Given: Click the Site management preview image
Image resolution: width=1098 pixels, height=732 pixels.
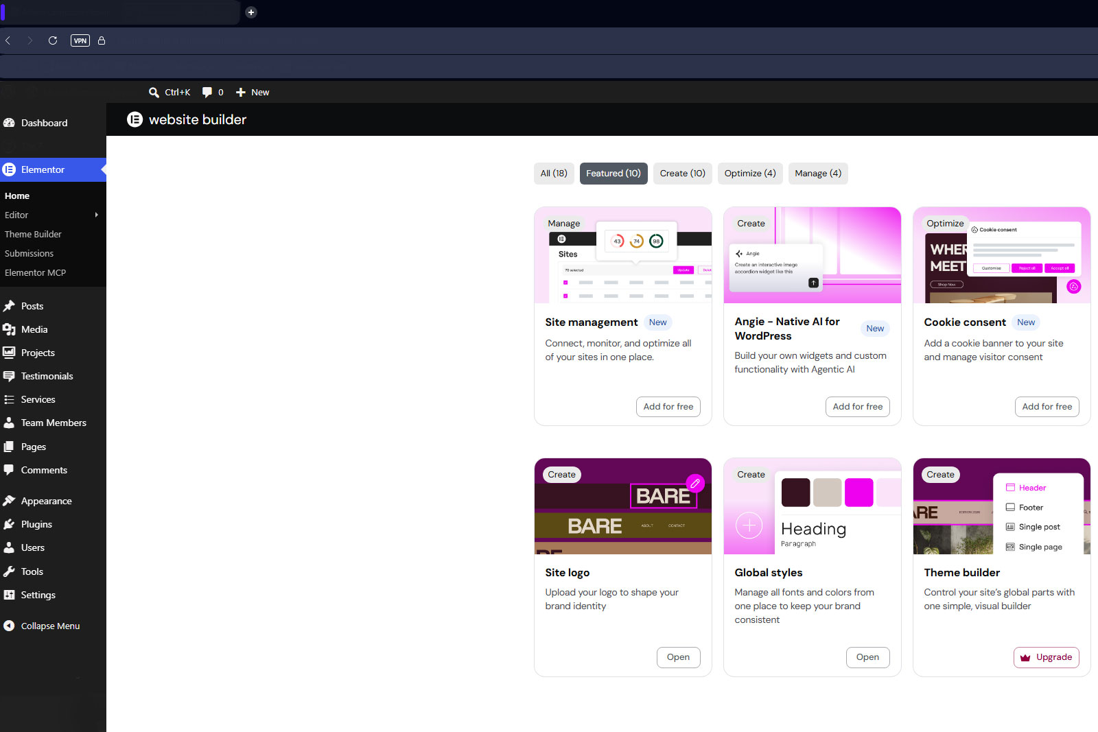Looking at the screenshot, I should [x=623, y=255].
